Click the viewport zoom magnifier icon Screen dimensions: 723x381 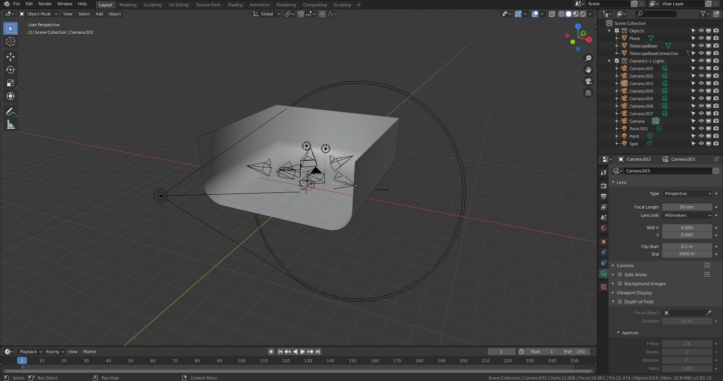click(588, 58)
